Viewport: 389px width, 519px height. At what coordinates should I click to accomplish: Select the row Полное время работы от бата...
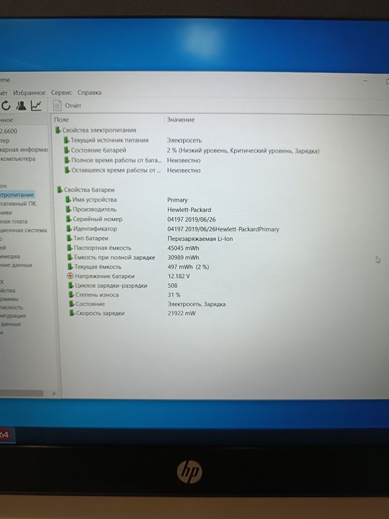tap(116, 160)
